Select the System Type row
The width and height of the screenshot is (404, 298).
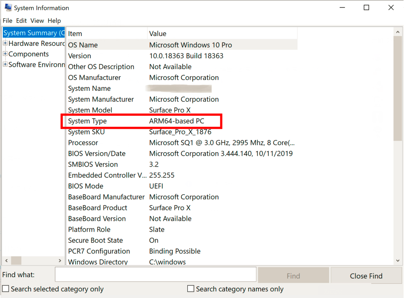tap(182, 121)
